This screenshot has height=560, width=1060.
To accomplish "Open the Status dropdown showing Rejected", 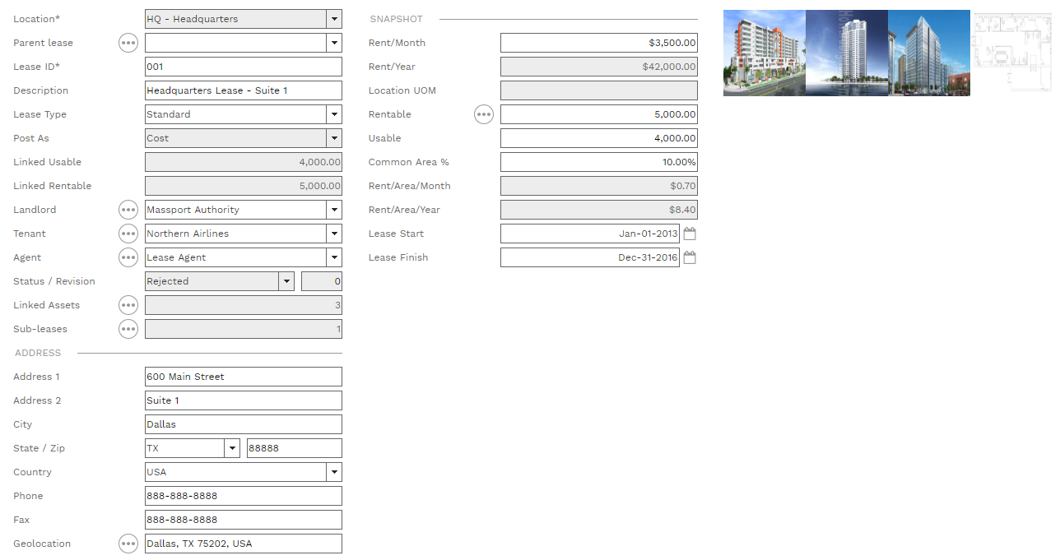I will point(286,281).
